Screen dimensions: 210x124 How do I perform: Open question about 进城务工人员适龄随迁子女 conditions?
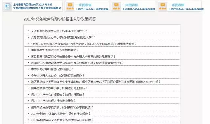click(77, 63)
